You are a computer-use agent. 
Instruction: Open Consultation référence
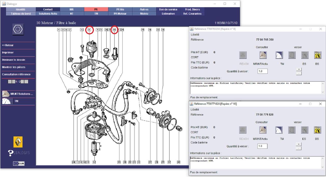(x=16, y=74)
